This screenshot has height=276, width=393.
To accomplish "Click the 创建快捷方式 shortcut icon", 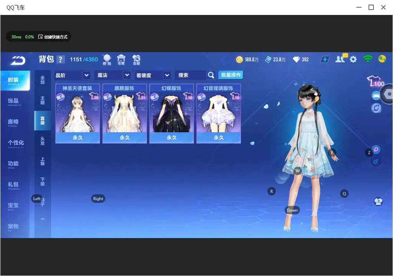I will [40, 37].
